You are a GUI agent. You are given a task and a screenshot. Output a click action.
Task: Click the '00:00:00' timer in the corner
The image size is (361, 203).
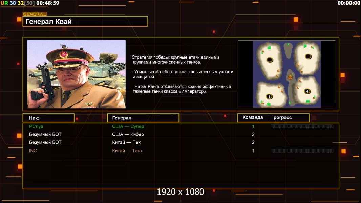[x=348, y=3]
